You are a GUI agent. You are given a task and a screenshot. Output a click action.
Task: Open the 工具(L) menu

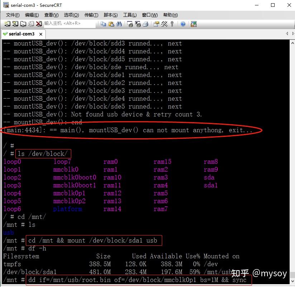130,15
